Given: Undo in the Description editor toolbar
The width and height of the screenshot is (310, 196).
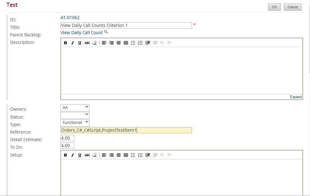Looking at the screenshot, I should coord(162,43).
